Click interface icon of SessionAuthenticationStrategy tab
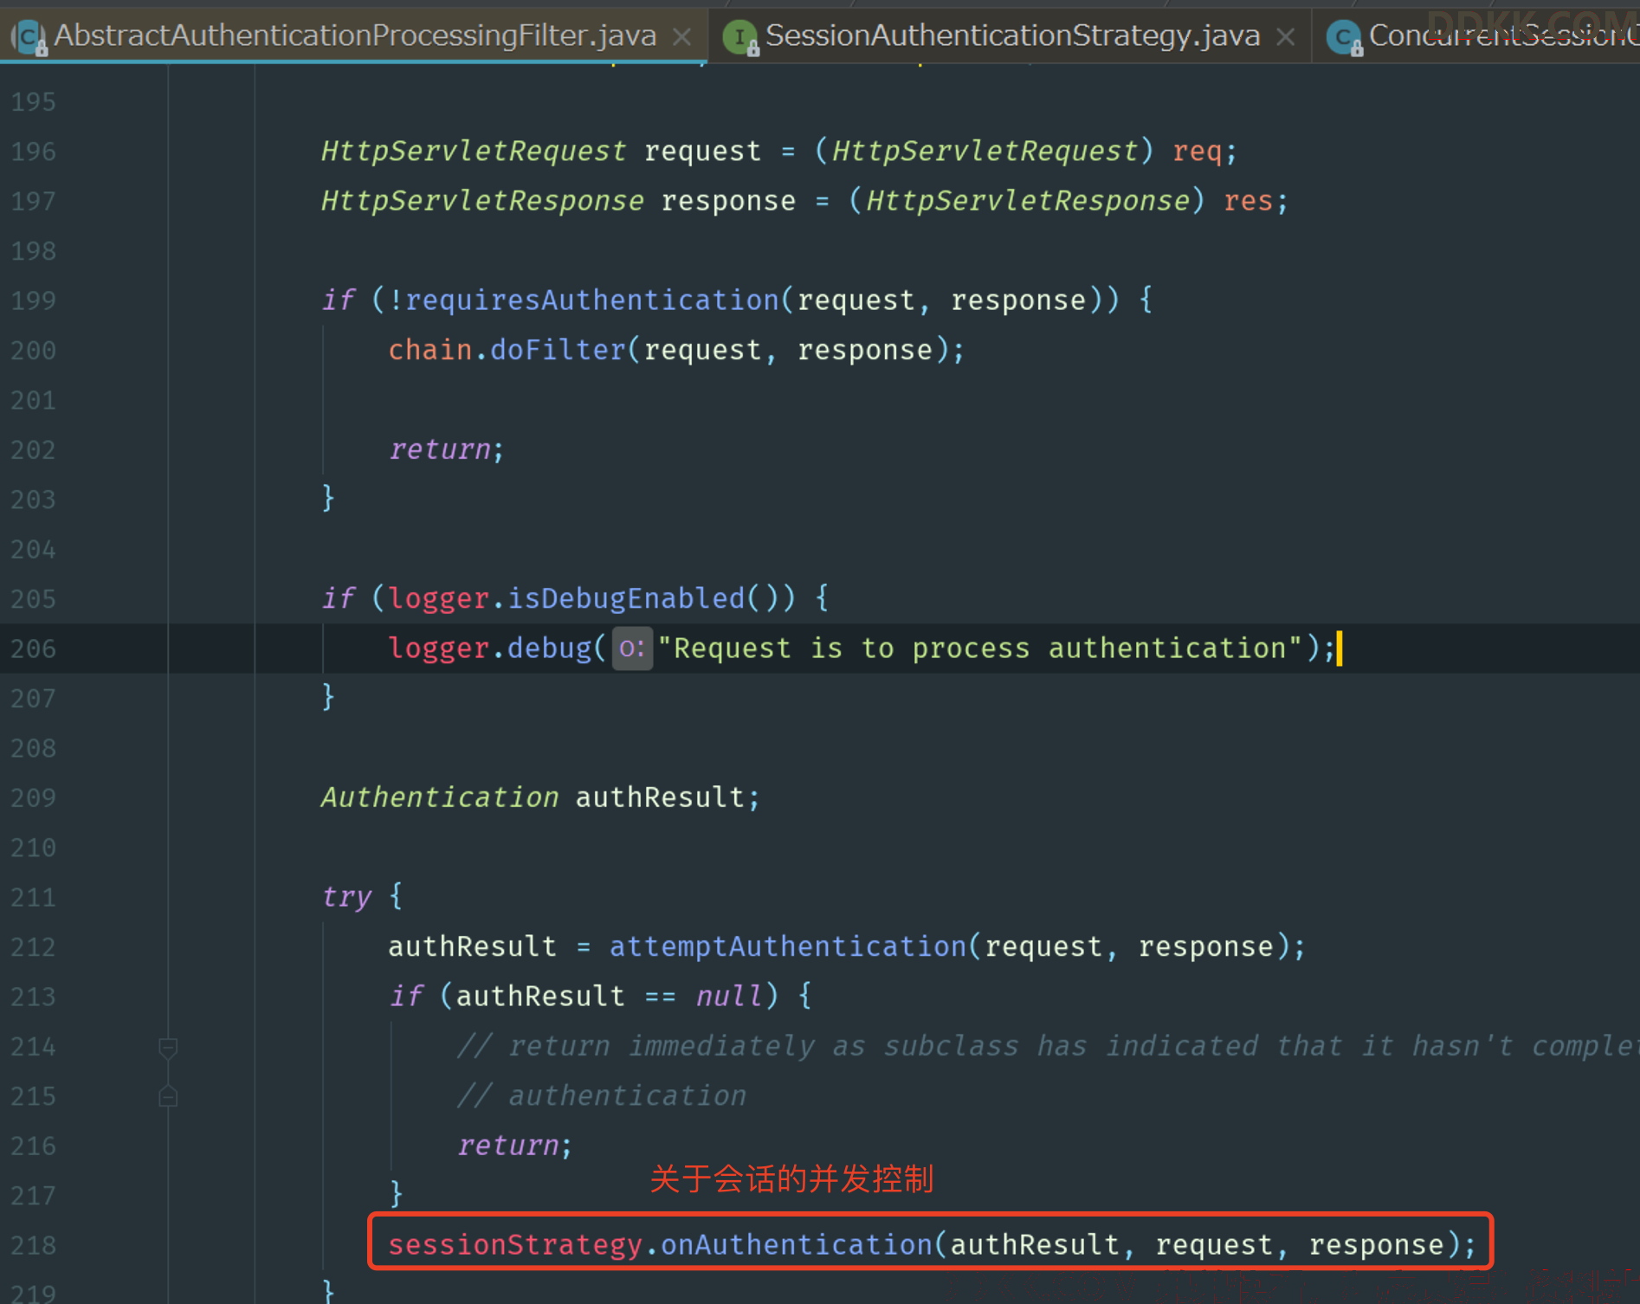The width and height of the screenshot is (1640, 1304). [740, 37]
